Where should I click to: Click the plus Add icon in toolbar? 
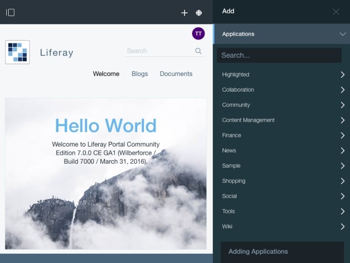point(184,13)
